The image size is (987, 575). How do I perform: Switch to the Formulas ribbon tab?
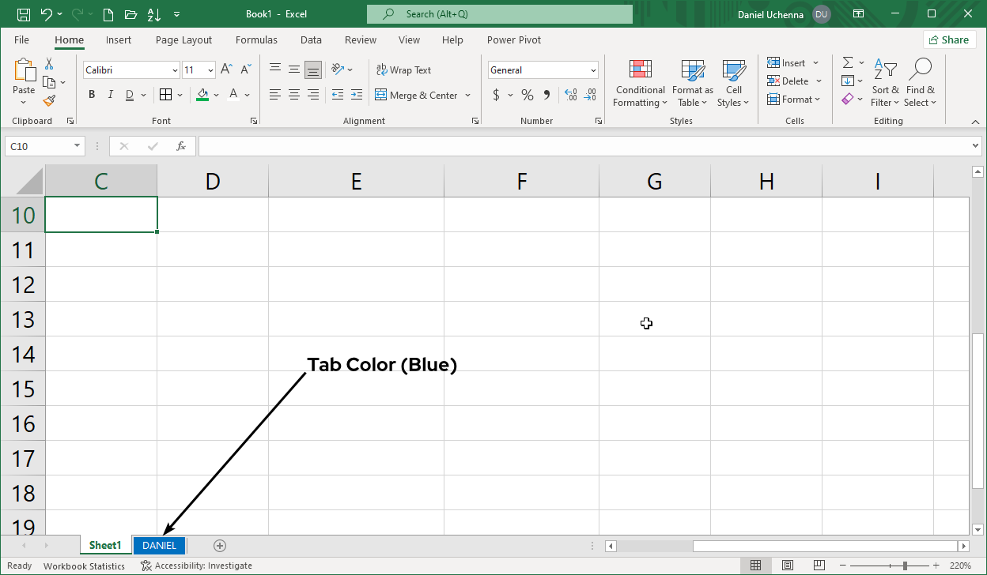pyautogui.click(x=256, y=39)
